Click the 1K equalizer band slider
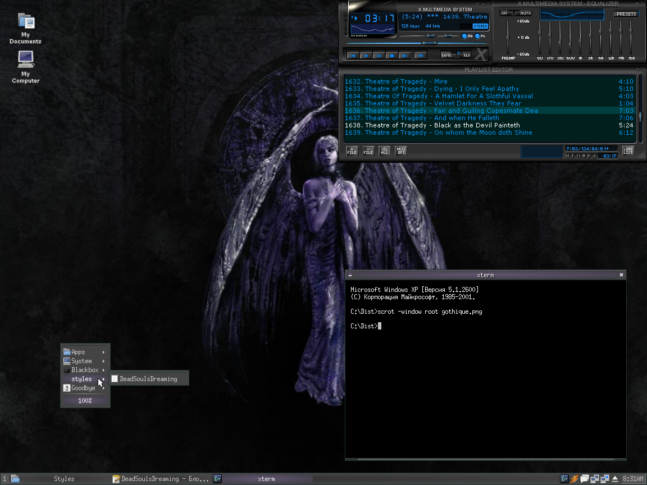647x485 pixels. click(580, 38)
